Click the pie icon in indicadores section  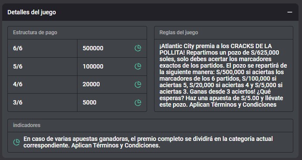pos(17,142)
